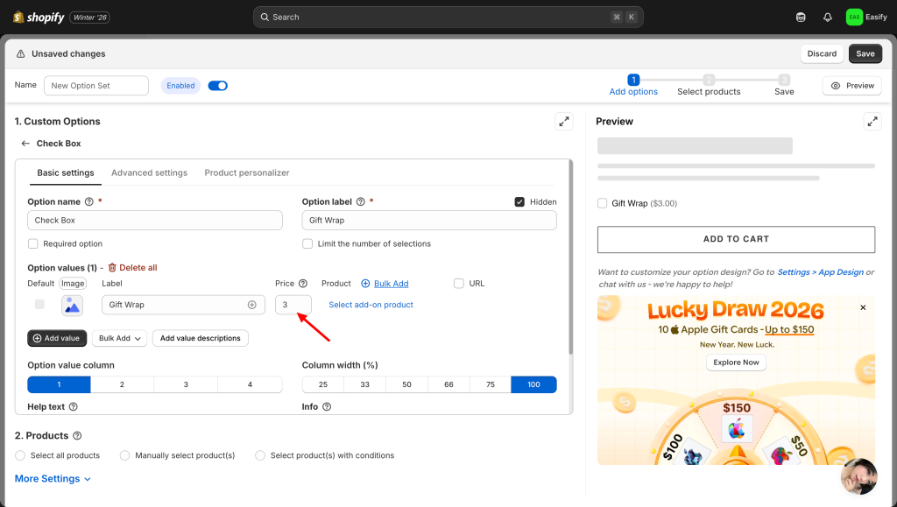This screenshot has width=897, height=507.
Task: Open the notifications bell
Action: coord(827,17)
